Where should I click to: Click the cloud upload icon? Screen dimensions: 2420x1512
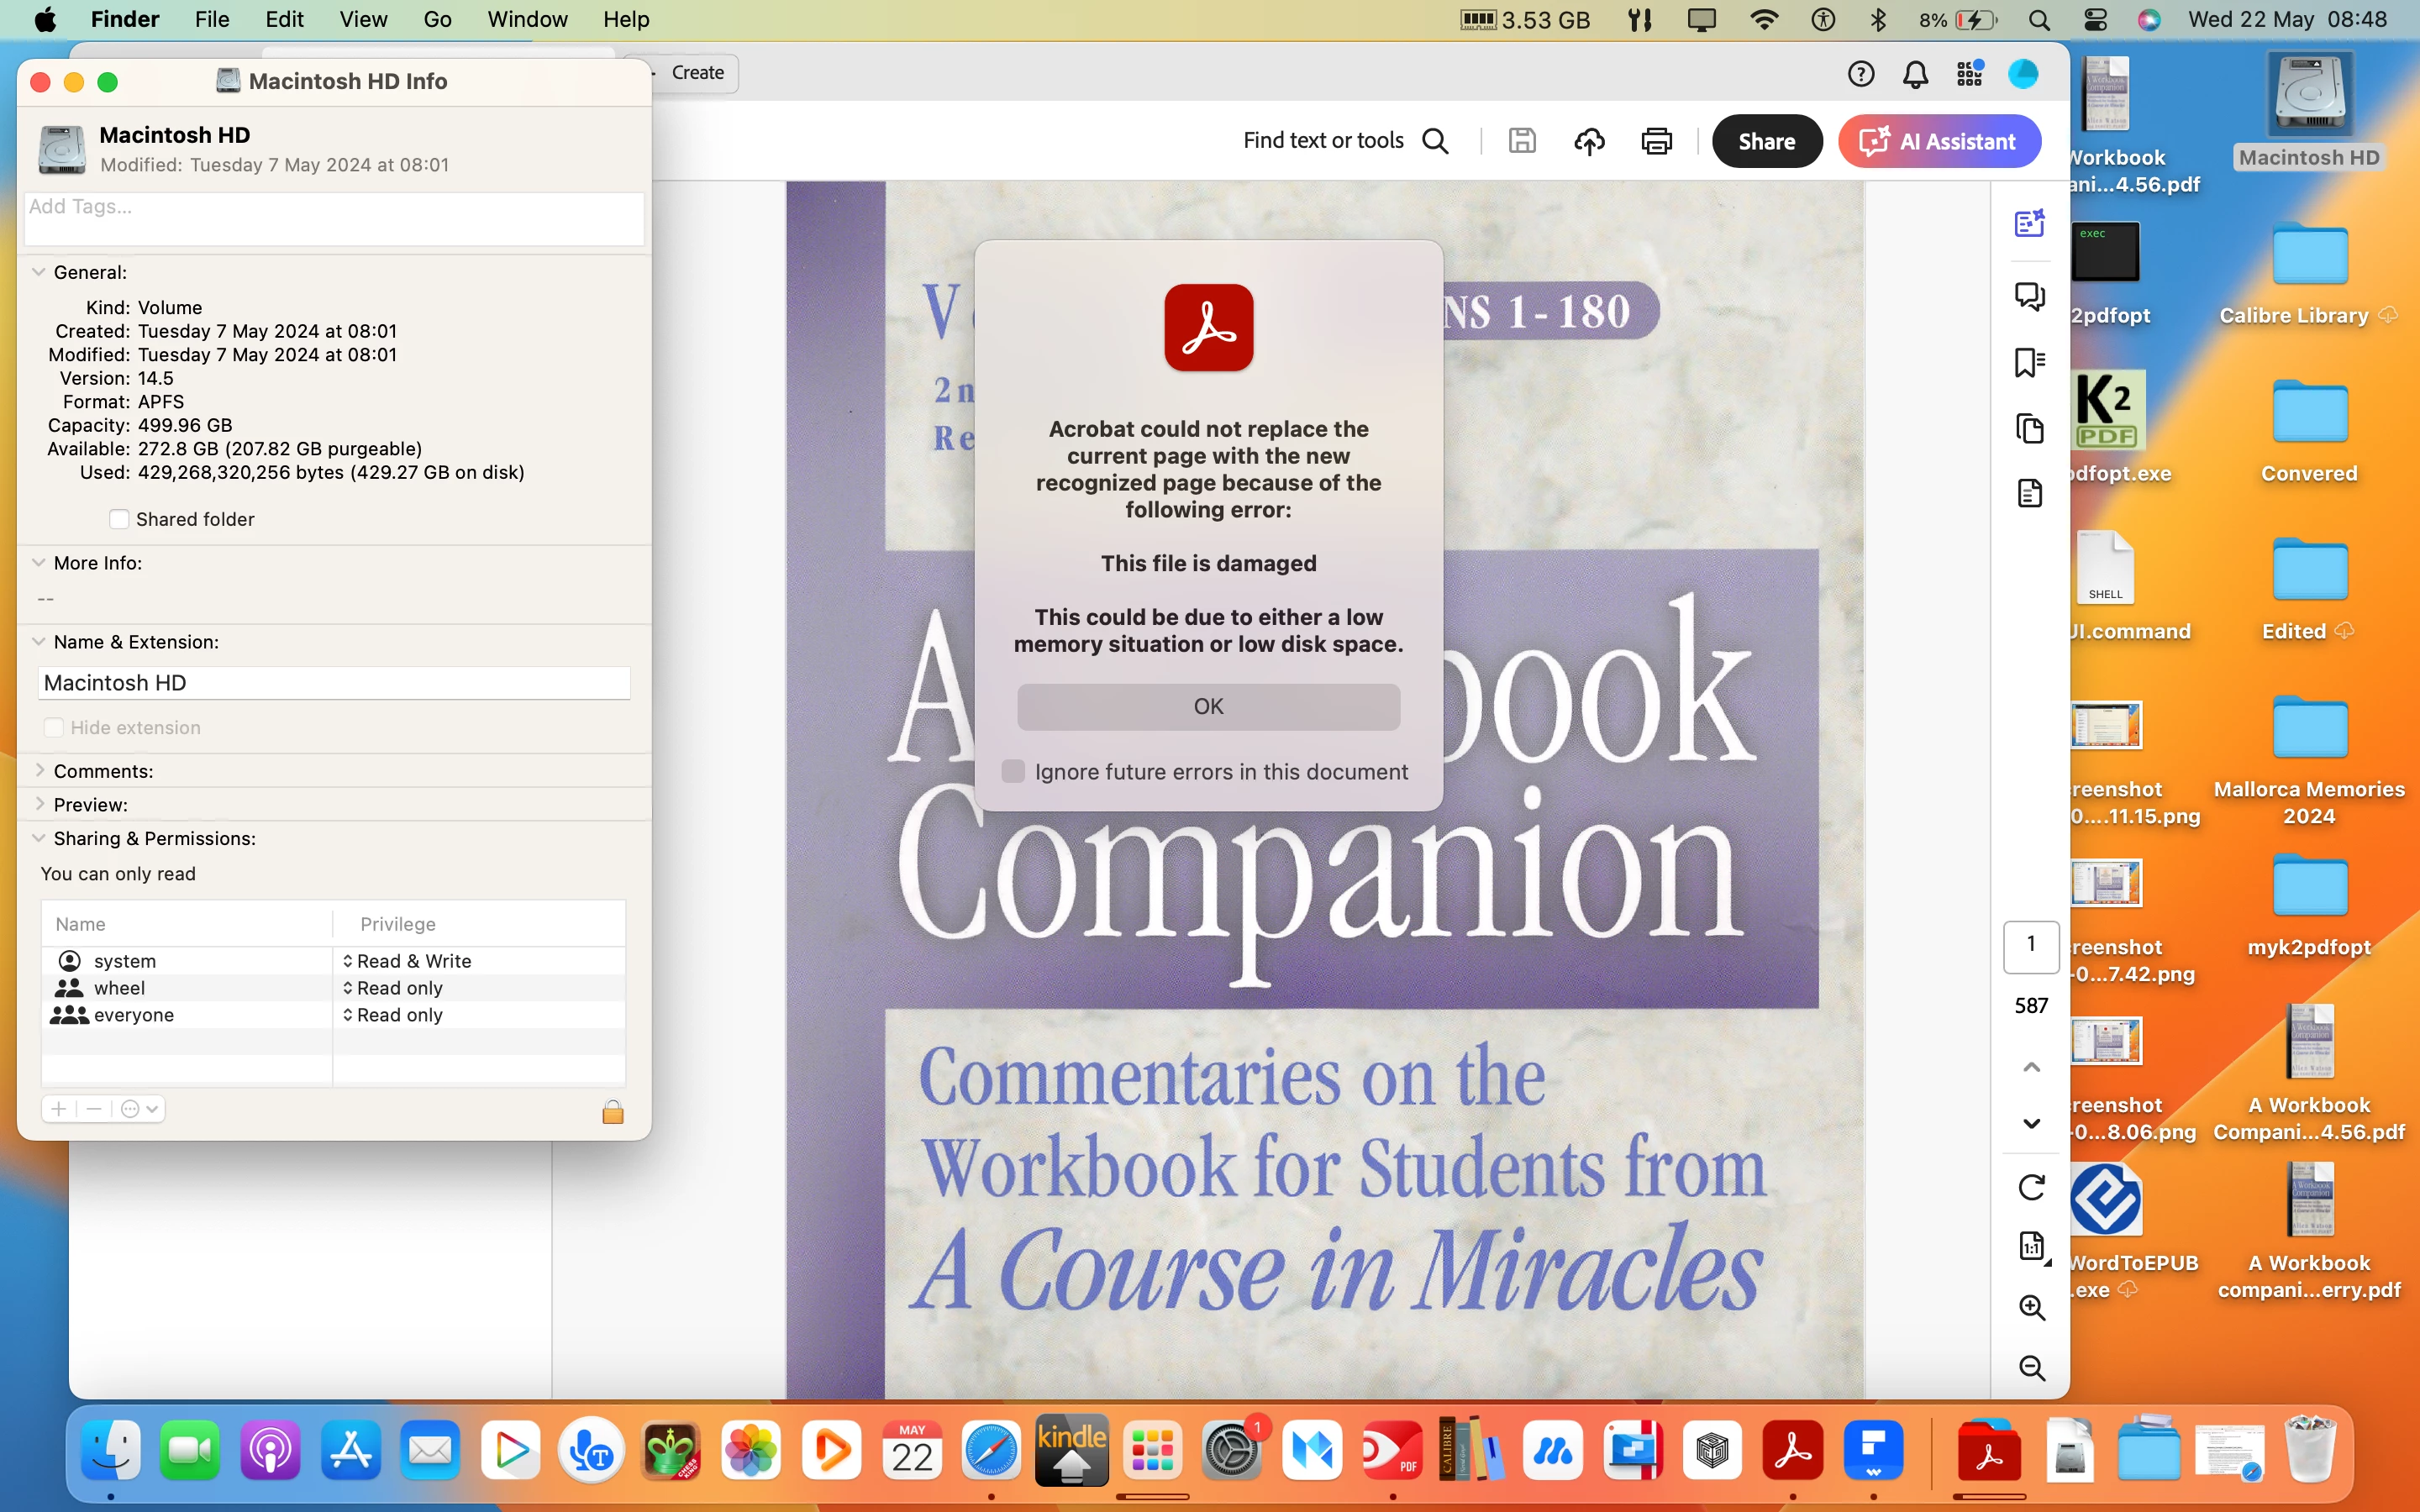[x=1589, y=141]
